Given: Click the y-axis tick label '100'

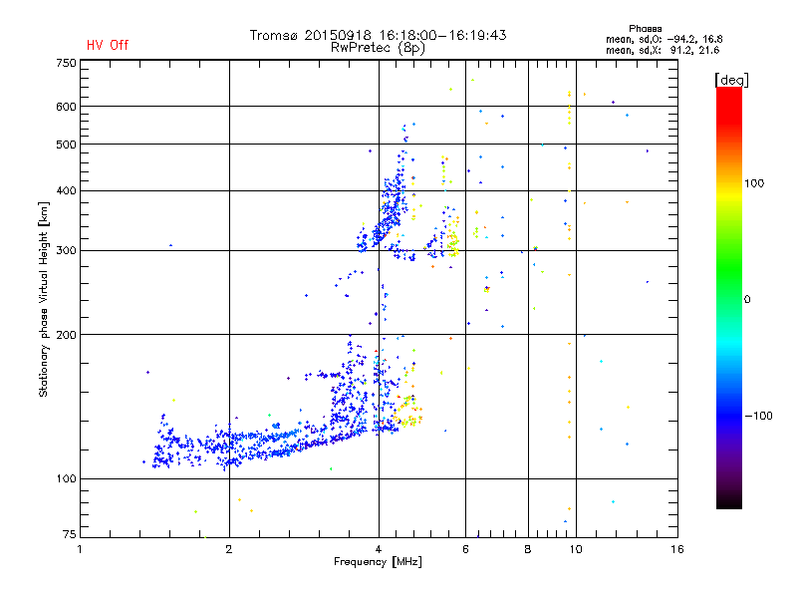Looking at the screenshot, I should click(x=66, y=478).
